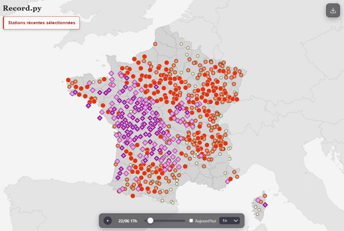Select the pink diamond marker on the southeastern Riviera coast
This screenshot has height=231, width=344.
pos(228,182)
